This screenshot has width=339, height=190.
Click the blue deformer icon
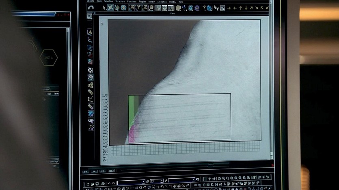pyautogui.click(x=209, y=8)
